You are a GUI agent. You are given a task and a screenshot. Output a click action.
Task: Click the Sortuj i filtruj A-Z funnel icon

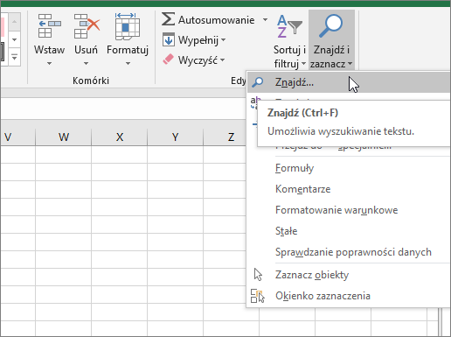[x=289, y=27]
